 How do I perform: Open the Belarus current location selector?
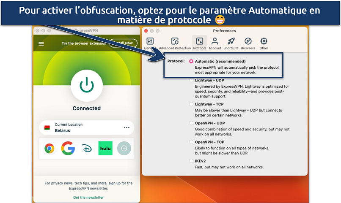[x=80, y=127]
